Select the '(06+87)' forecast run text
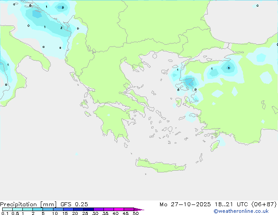 264,204
